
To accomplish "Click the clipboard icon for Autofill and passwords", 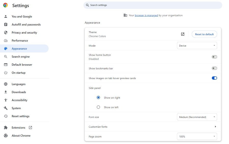I will pyautogui.click(x=6, y=24).
